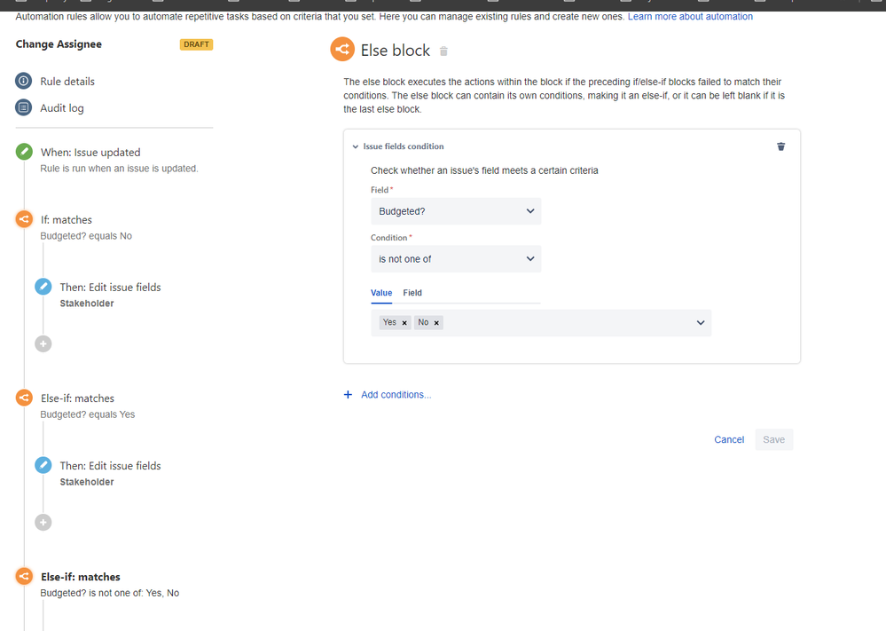The height and width of the screenshot is (631, 886).
Task: Switch to the Field tab
Action: click(412, 292)
